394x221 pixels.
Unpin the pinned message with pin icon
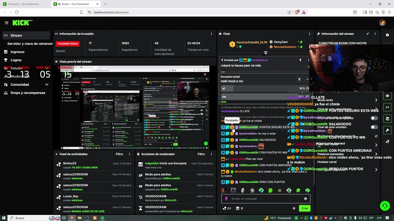tap(300, 60)
